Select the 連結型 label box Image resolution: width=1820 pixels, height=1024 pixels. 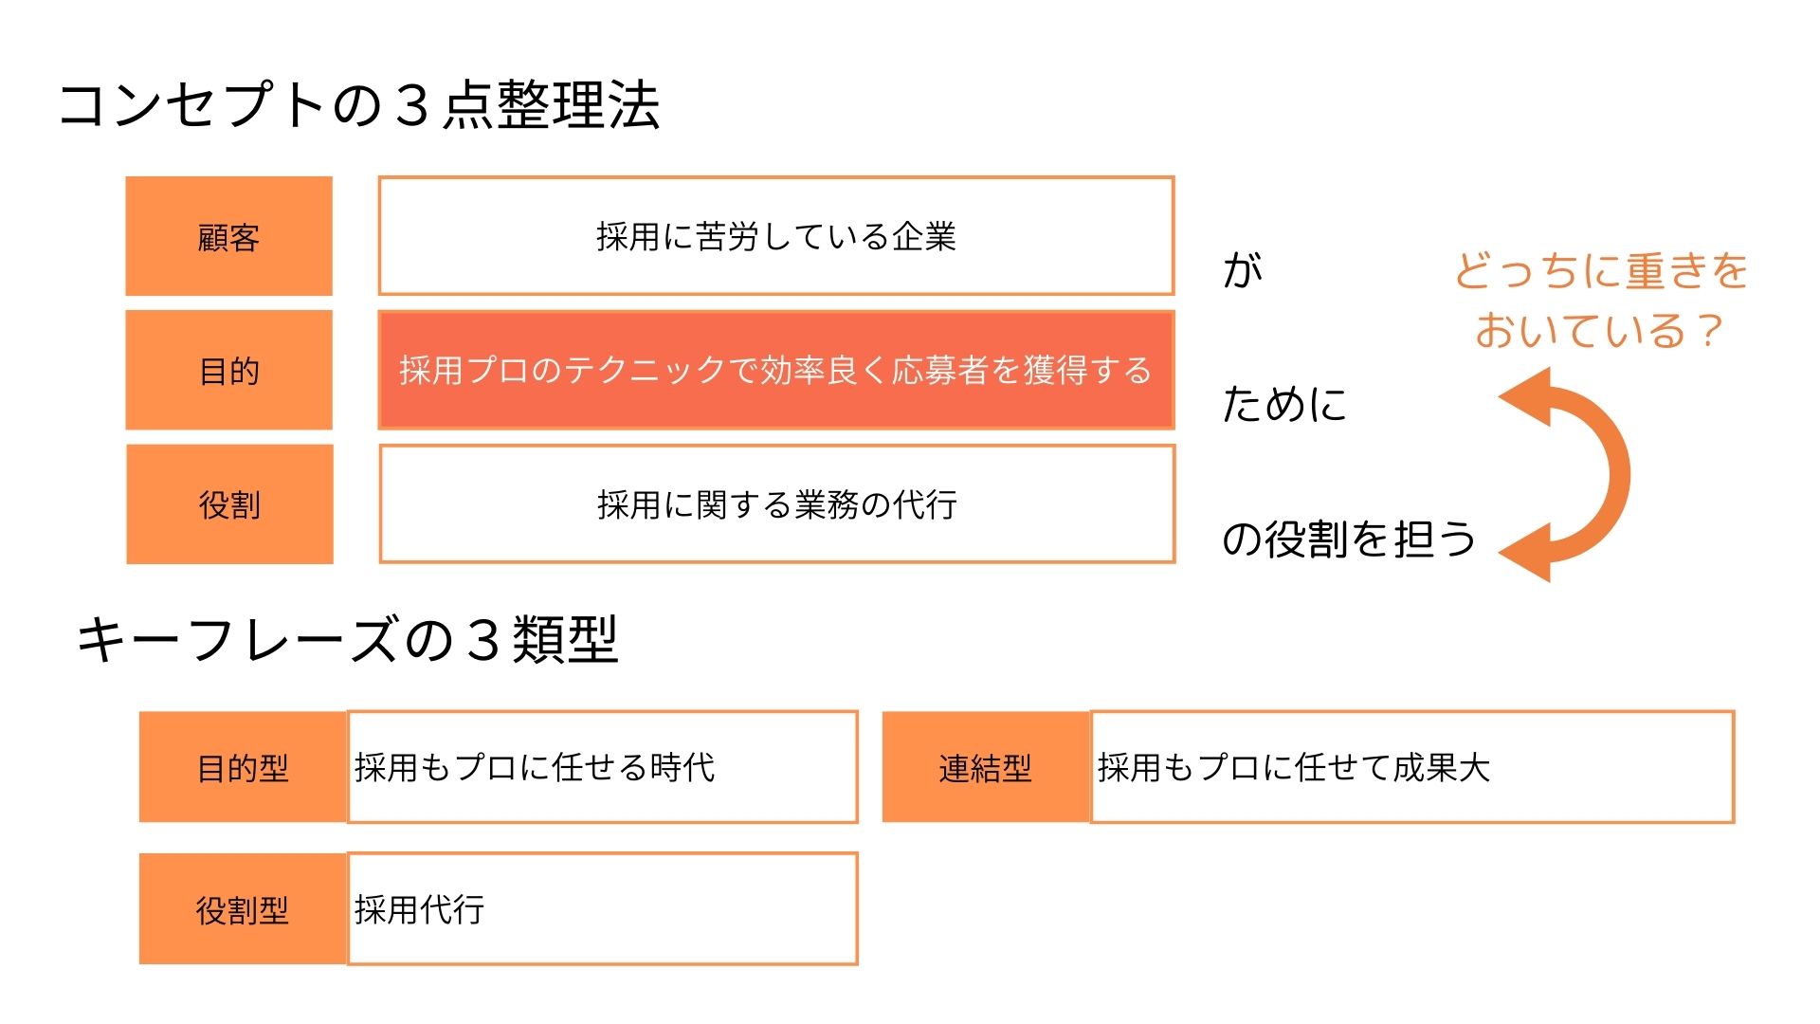(986, 767)
